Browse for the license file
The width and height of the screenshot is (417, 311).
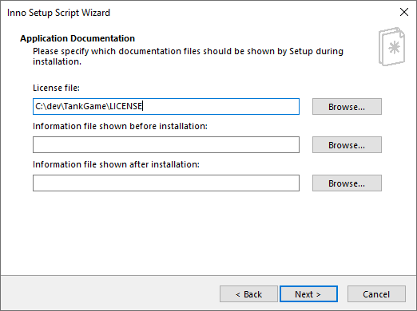pos(347,107)
